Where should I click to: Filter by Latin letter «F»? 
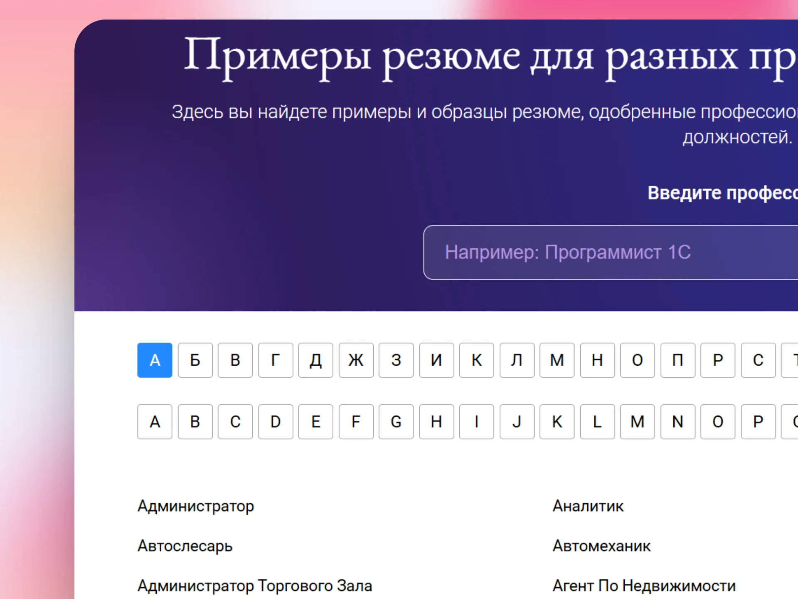click(356, 421)
